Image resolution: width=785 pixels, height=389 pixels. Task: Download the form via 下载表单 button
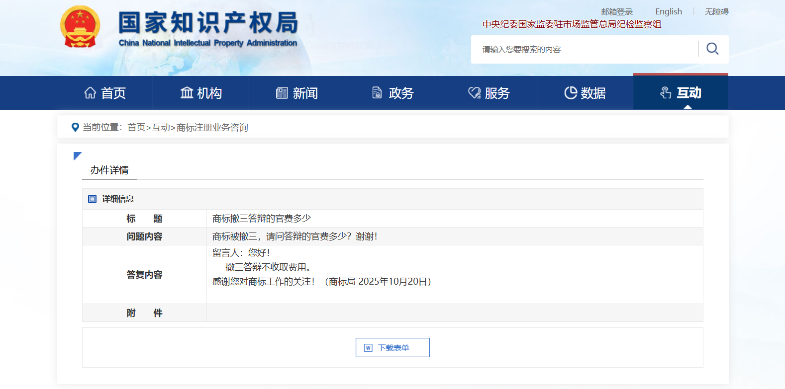tap(392, 348)
